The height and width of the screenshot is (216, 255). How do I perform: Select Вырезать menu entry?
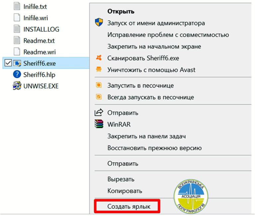pos(121,179)
